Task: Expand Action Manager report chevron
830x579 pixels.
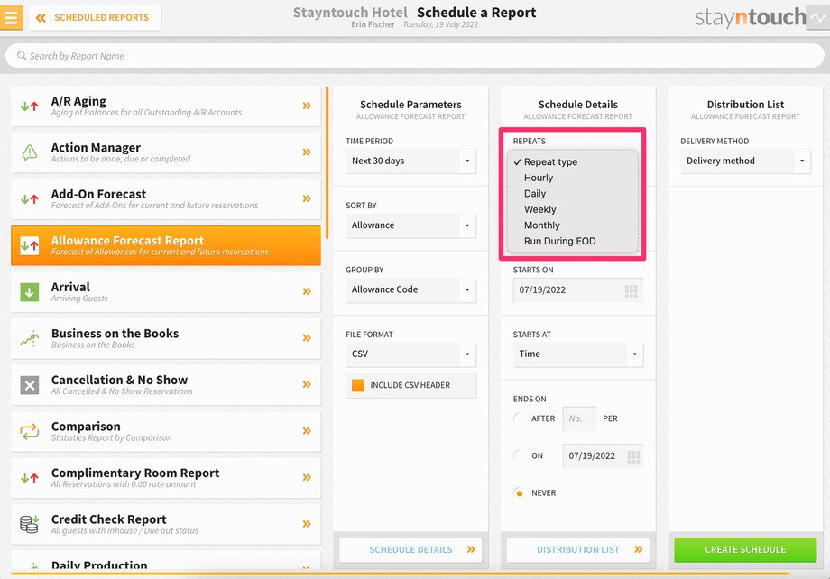Action: tap(307, 152)
